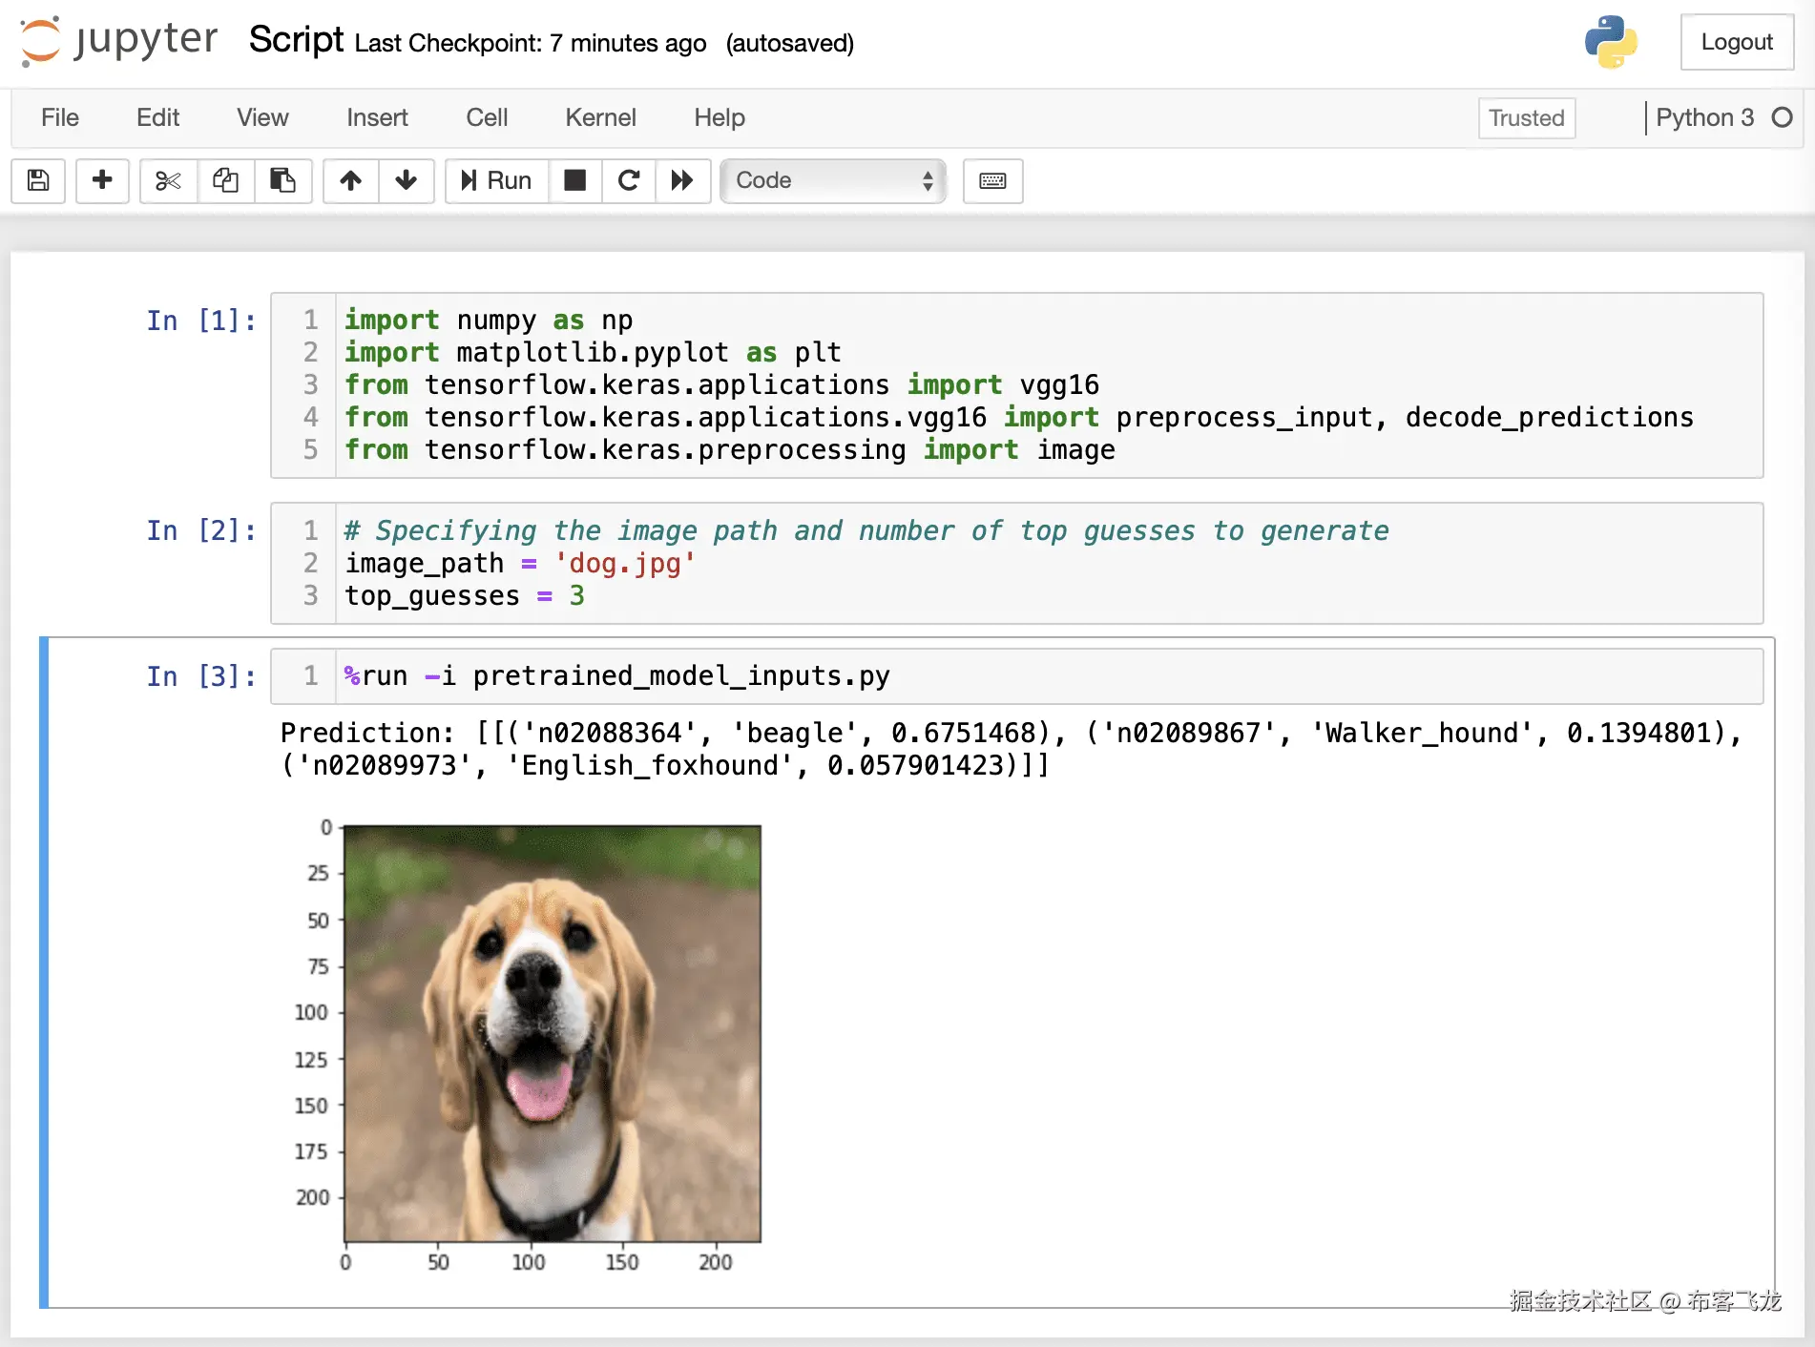Cut selected cells with scissors icon
Image resolution: width=1815 pixels, height=1347 pixels.
click(168, 180)
